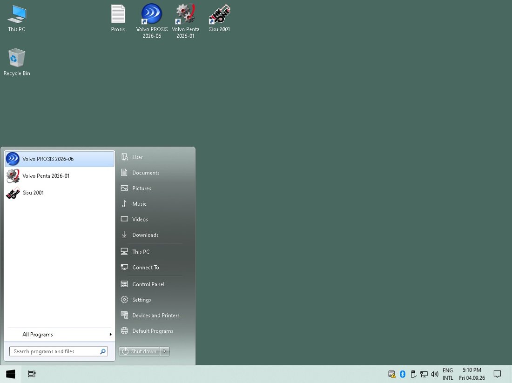Click the volume speaker tray icon
The width and height of the screenshot is (512, 383).
435,374
